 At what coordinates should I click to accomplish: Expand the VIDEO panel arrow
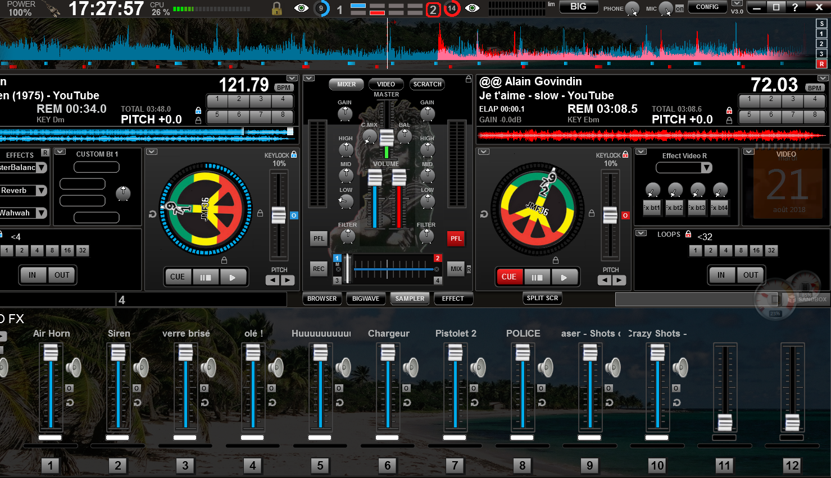[748, 151]
